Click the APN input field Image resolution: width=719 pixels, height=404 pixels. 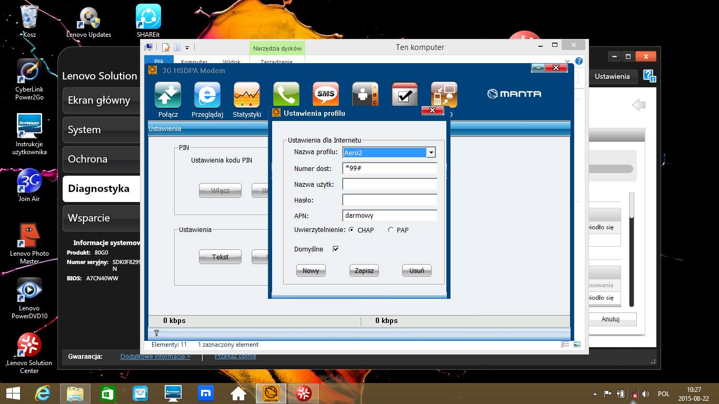390,215
